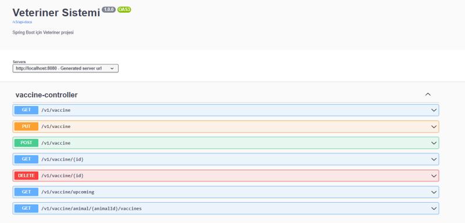Click the /v1/vaccine path in the PUT row
Viewport: 465px width, 223px height.
56,126
